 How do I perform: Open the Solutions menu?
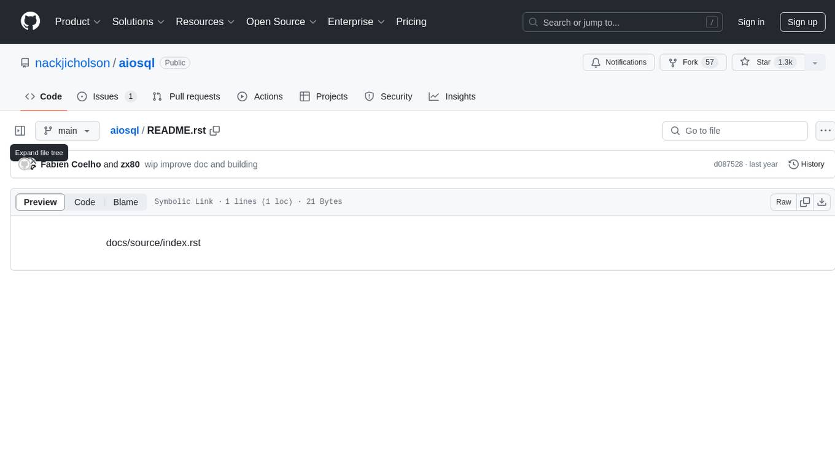[x=139, y=21]
